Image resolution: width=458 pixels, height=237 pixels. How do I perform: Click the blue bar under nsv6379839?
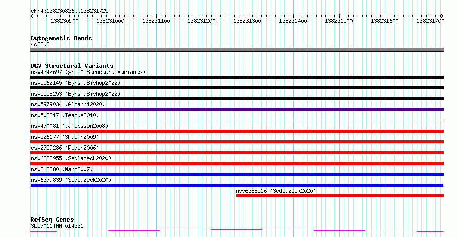pos(237,185)
